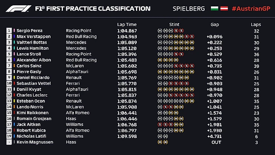This screenshot has height=155, width=275.
Task: Select the last soft tyre in Perez's stint
Action: click(x=182, y=31)
